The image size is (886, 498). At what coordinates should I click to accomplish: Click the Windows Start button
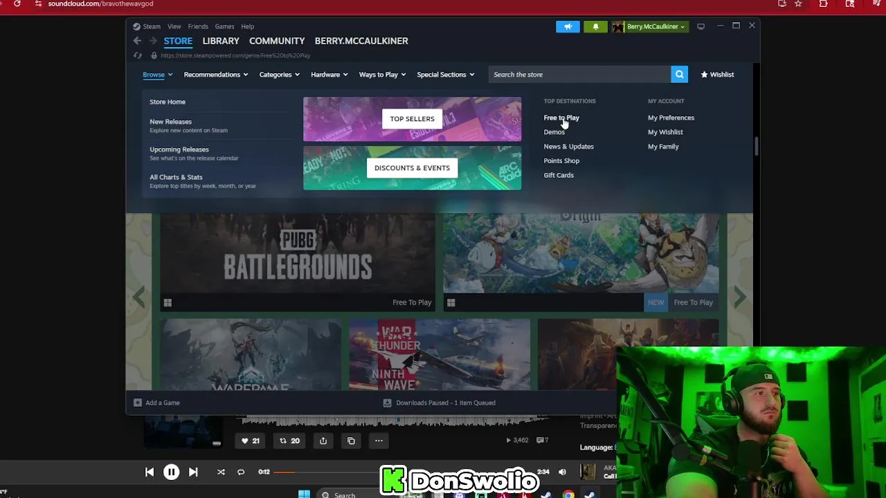coord(304,494)
